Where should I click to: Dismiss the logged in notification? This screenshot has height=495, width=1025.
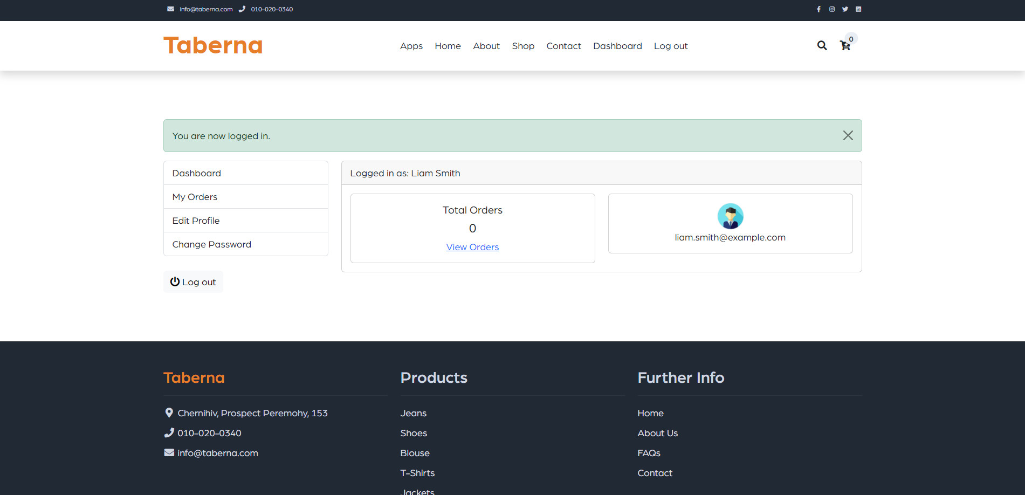(848, 135)
